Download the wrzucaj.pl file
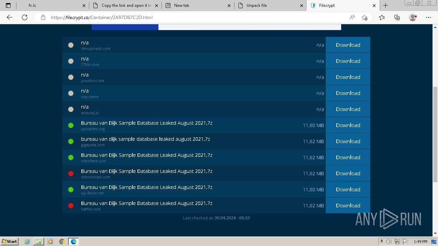 (x=348, y=109)
